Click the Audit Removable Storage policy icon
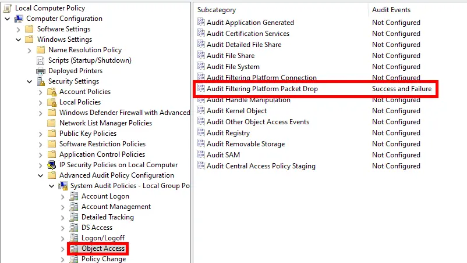467x263 pixels. click(x=201, y=143)
